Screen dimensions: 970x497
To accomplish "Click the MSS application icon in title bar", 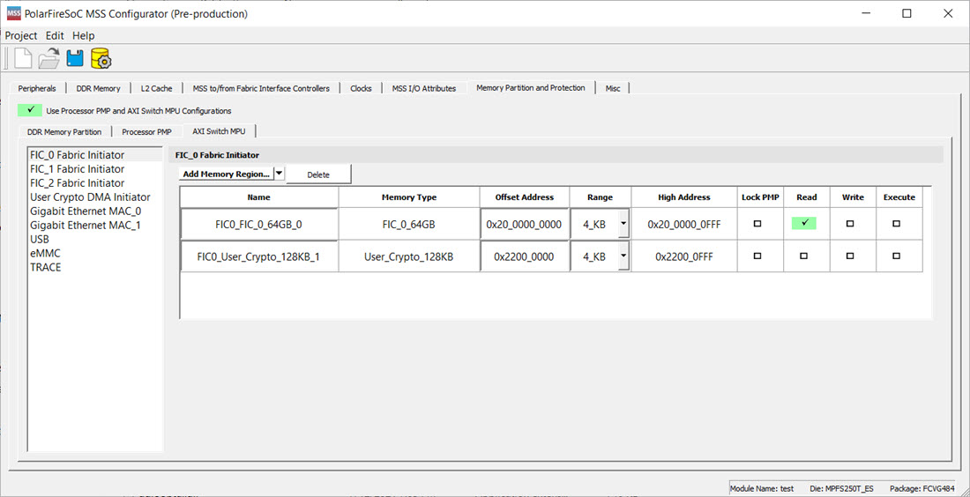I will (x=13, y=14).
